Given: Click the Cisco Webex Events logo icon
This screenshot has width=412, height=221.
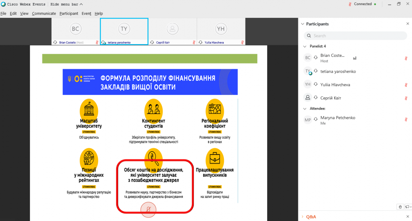Looking at the screenshot, I should point(3,4).
